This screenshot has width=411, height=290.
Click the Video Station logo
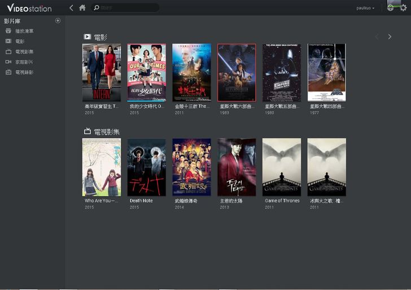[29, 8]
